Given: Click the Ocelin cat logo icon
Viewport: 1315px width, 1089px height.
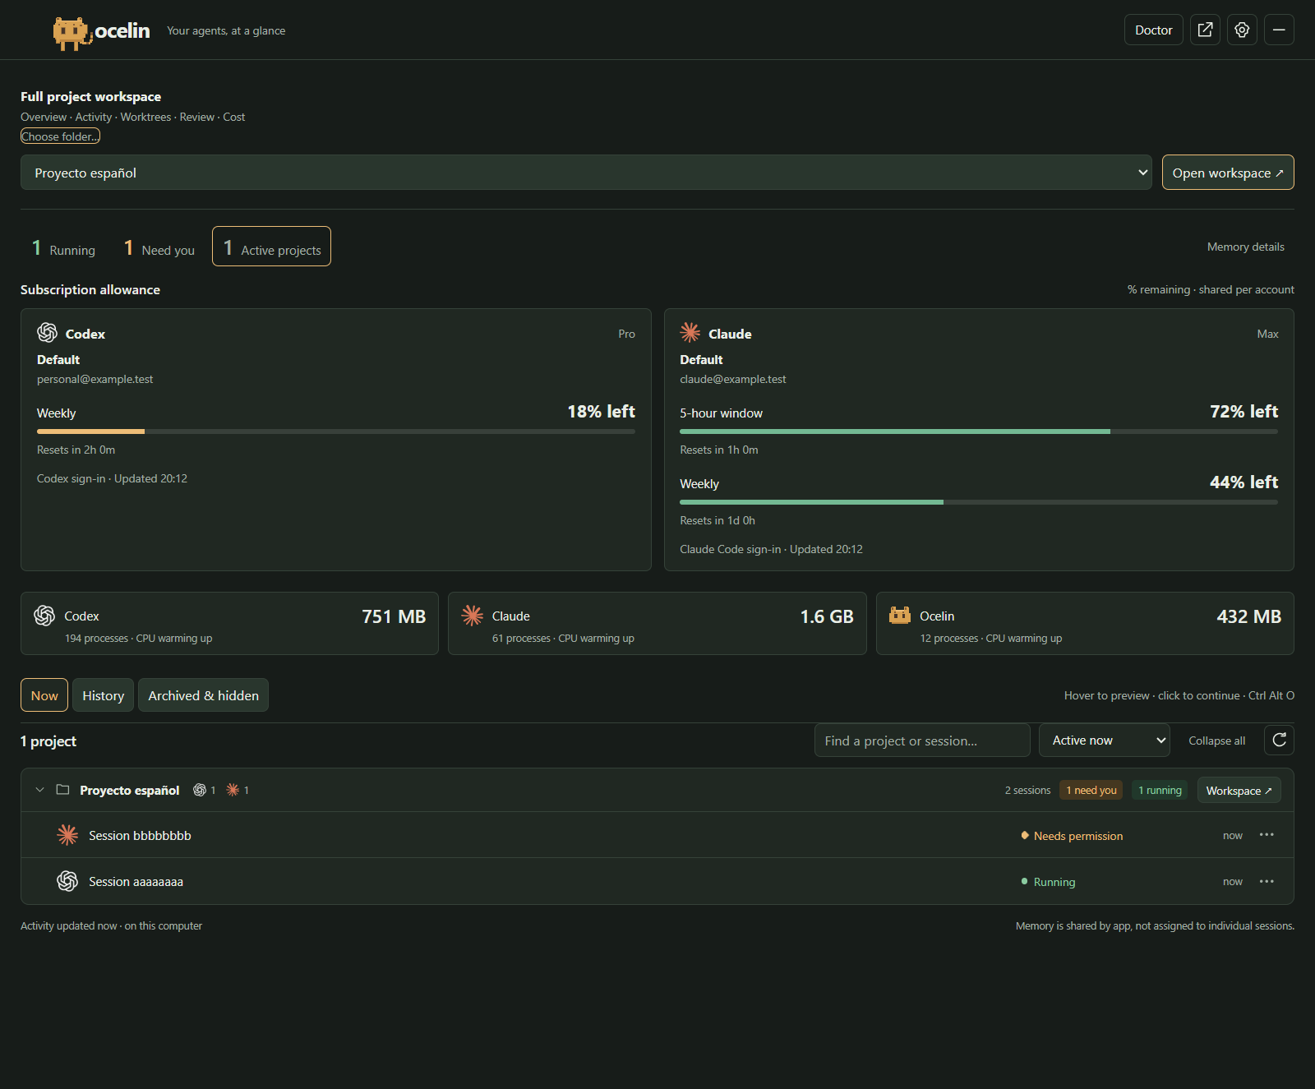Looking at the screenshot, I should pyautogui.click(x=72, y=33).
